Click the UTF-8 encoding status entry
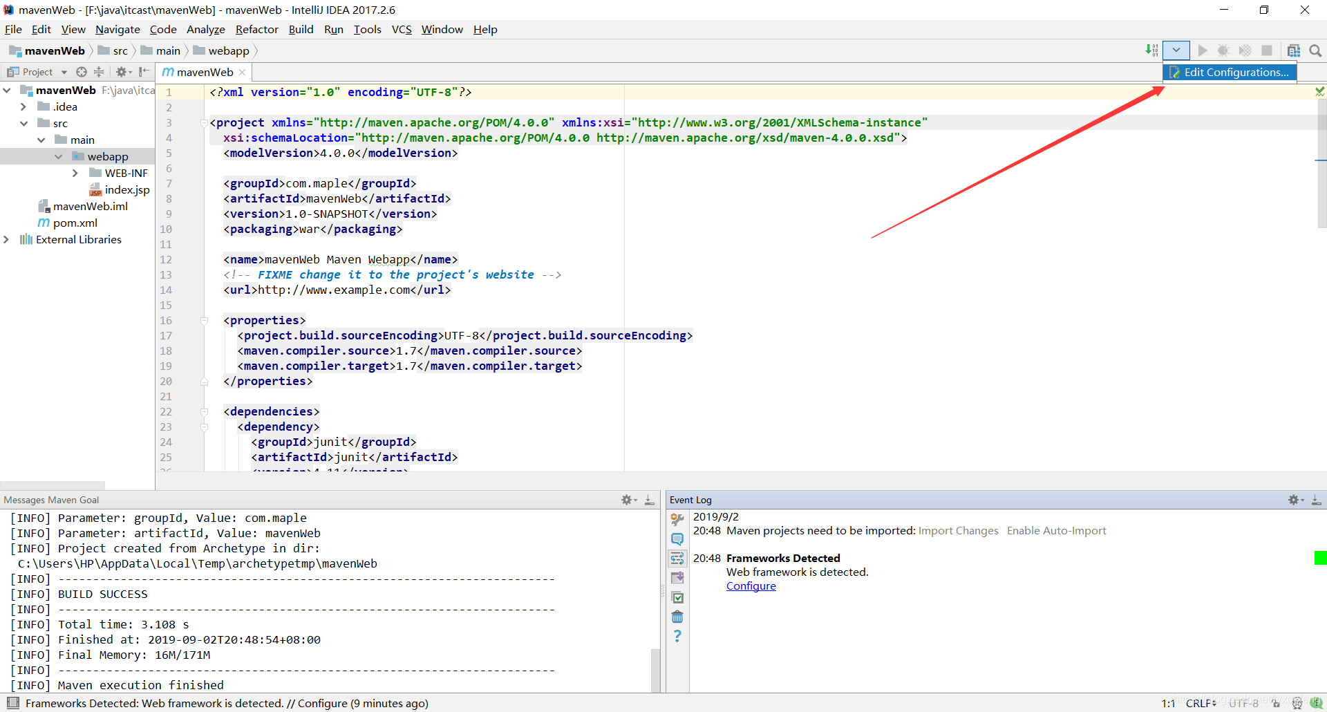This screenshot has width=1327, height=712. click(x=1244, y=703)
